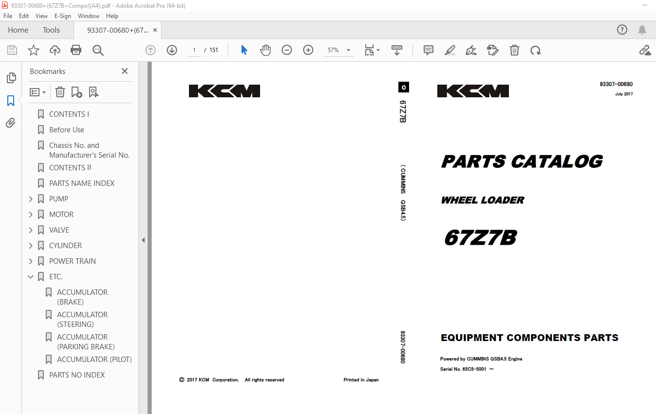The height and width of the screenshot is (414, 656).
Task: Go to ACCUMULATOR (PILOT) bookmark
Action: (94, 360)
